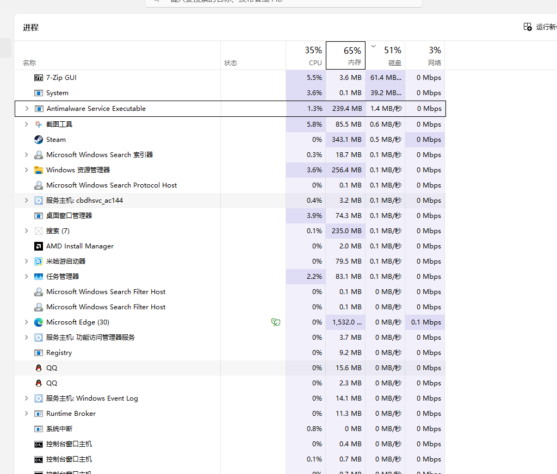557x474 pixels.
Task: Expand the 截图工具 process group
Action: [26, 124]
